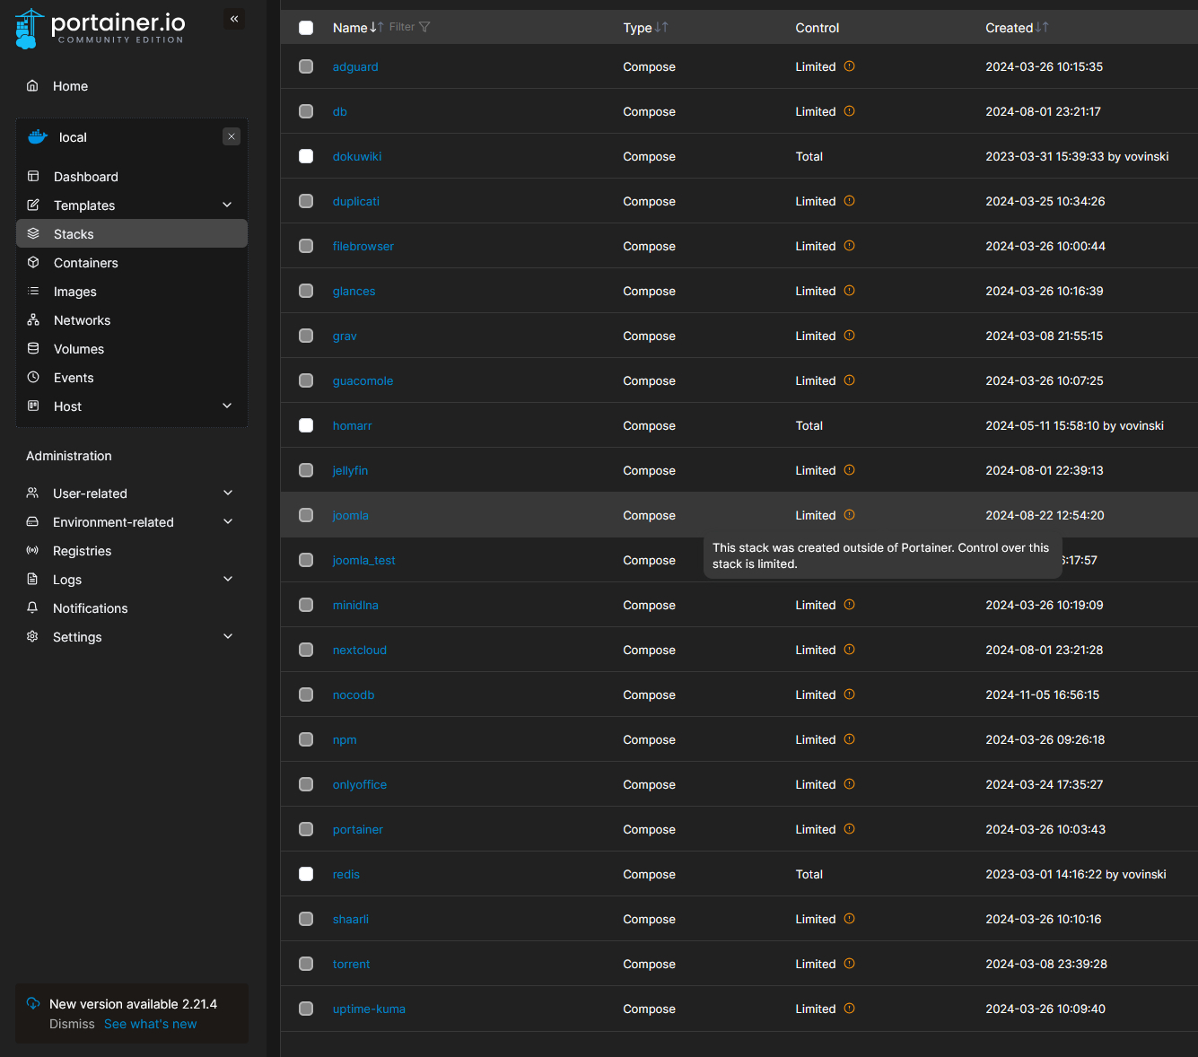Sort stacks by the Created column arrows
Image resolution: width=1198 pixels, height=1057 pixels.
tap(1042, 28)
